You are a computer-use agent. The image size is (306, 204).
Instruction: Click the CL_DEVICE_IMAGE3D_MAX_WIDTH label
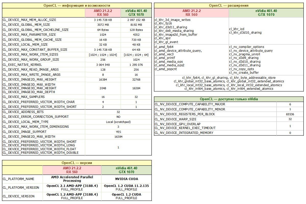pos(29,85)
